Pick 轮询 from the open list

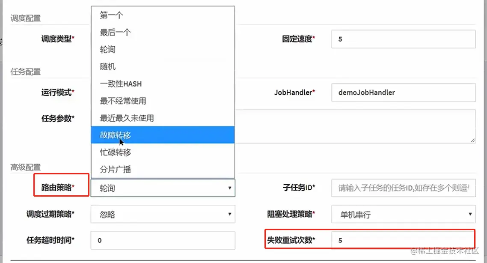pyautogui.click(x=163, y=49)
